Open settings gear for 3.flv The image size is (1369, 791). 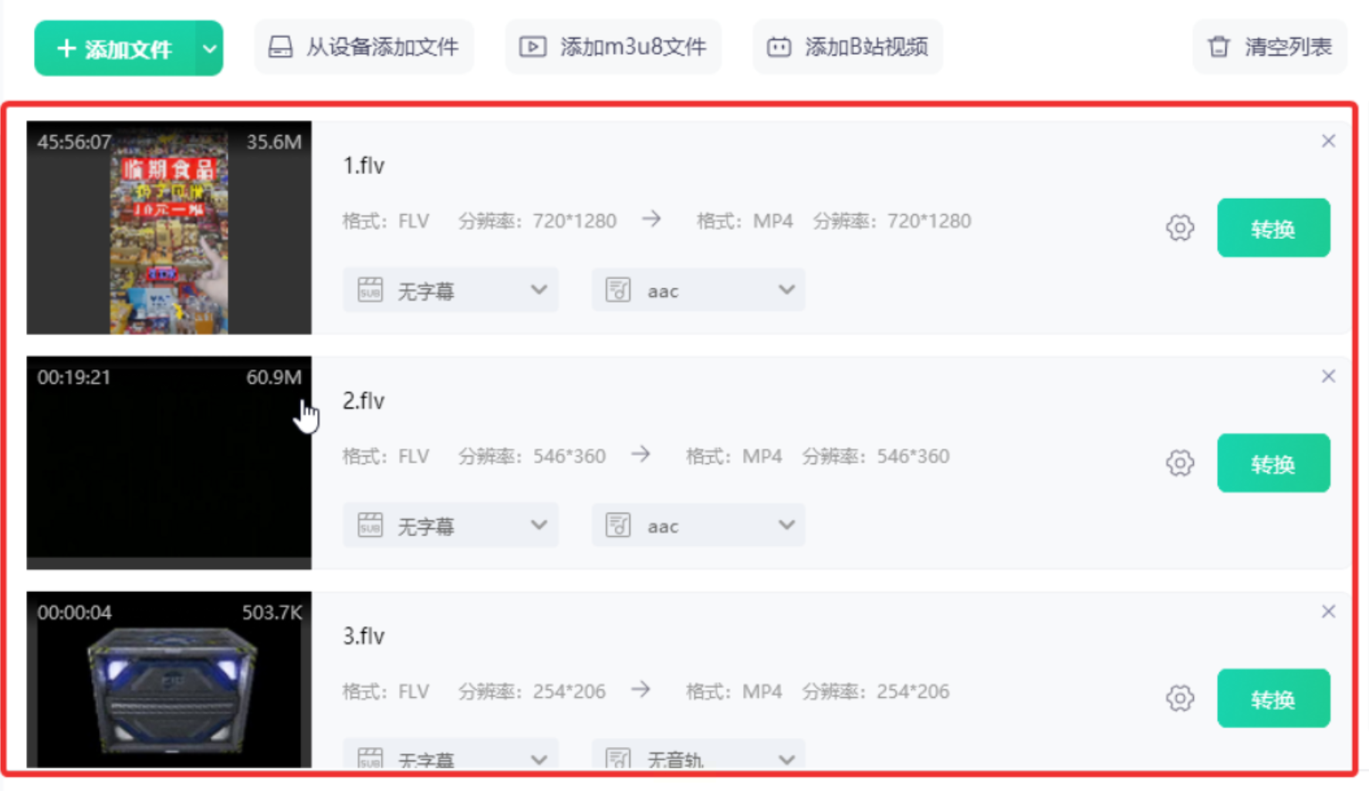pyautogui.click(x=1179, y=698)
